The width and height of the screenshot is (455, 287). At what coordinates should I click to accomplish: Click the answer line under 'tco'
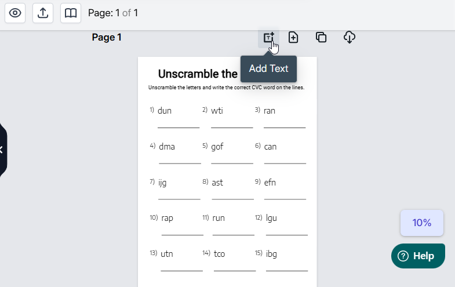[235, 270]
